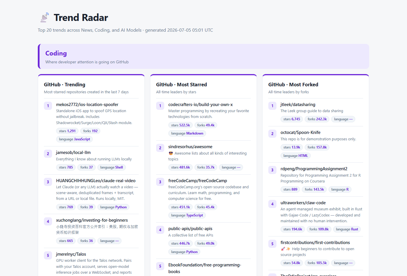Click the 'stars 451.1k' pill
The image size is (407, 276).
[x=181, y=207]
